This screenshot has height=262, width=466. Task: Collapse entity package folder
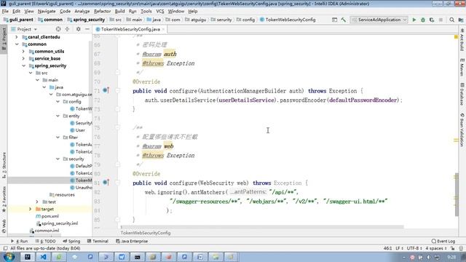[58, 116]
